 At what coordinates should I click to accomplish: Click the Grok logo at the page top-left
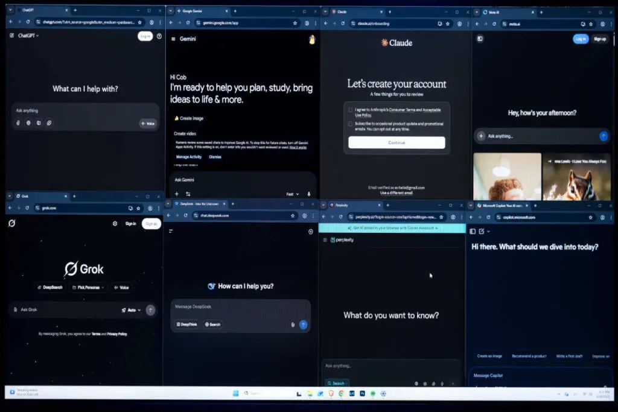tap(12, 223)
